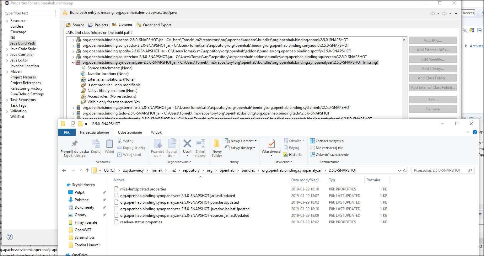The image size is (484, 256).
Task: Click the Kopiuj do icon in Organizowanie
Action: coord(172,143)
